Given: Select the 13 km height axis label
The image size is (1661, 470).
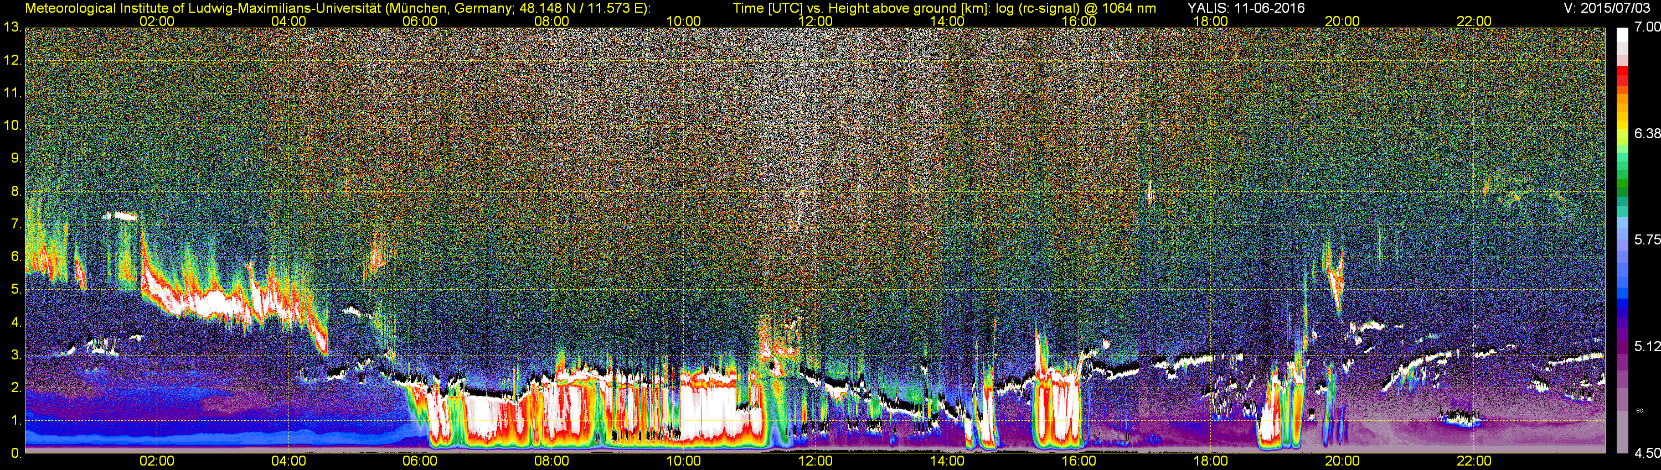Looking at the screenshot, I should coord(12,27).
